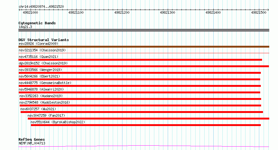
Task: Click the nsv3047259 (Fan2017) label
Action: [x=46, y=115]
